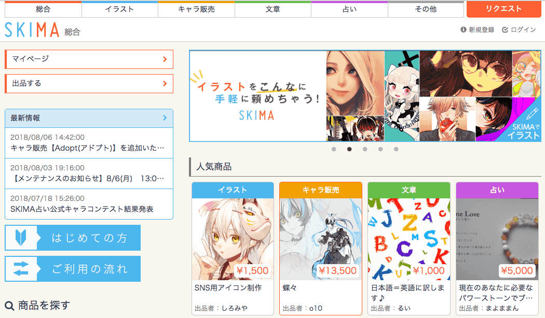Click the はじめての方 banner button
The width and height of the screenshot is (545, 318).
73,238
